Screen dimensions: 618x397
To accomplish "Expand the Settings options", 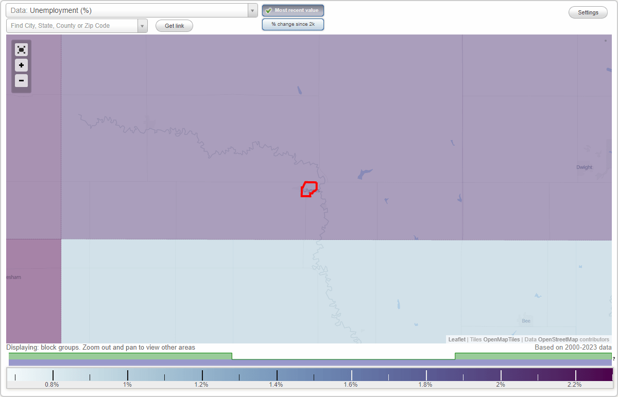I will pos(588,12).
